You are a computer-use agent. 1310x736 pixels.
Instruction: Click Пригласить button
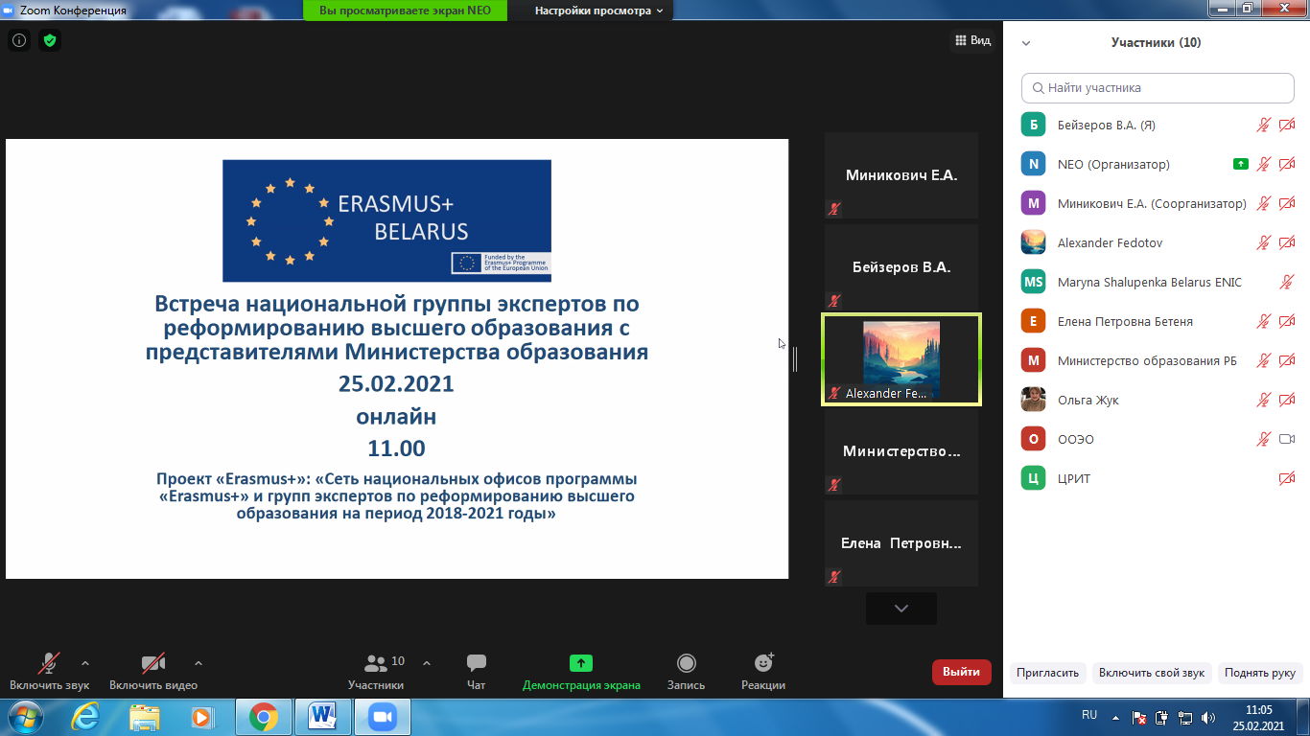point(1048,673)
